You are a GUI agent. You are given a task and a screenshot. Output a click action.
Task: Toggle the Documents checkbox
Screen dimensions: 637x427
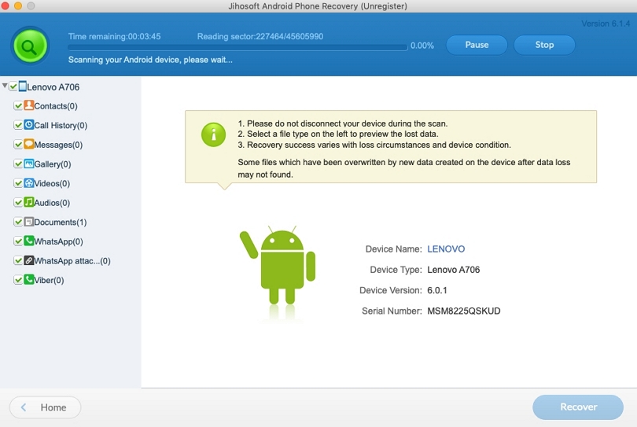click(x=18, y=222)
